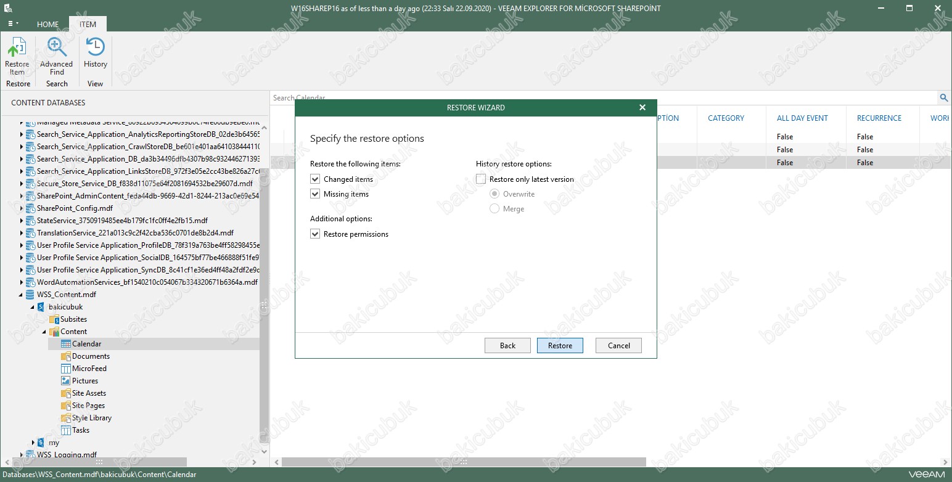Viewport: 952px width, 482px height.
Task: Select the Overwrite radio button
Action: [494, 194]
